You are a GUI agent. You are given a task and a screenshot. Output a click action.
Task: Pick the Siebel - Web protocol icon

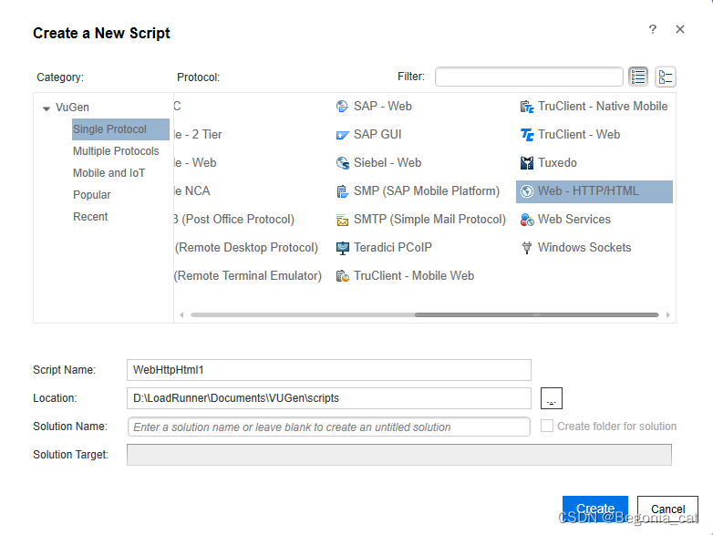[x=343, y=163]
